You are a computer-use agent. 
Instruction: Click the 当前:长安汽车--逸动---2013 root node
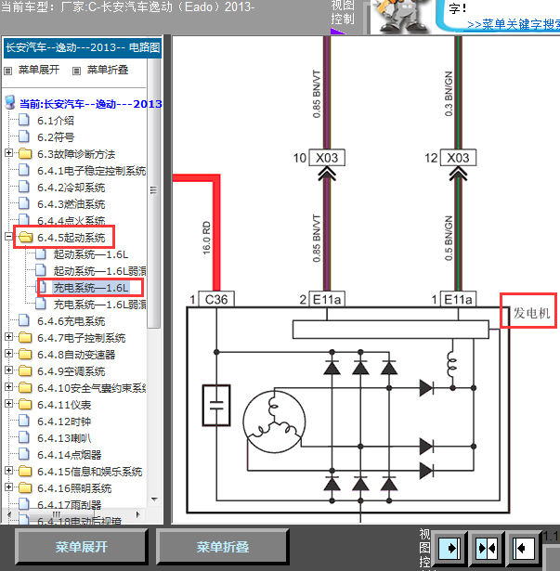[90, 104]
